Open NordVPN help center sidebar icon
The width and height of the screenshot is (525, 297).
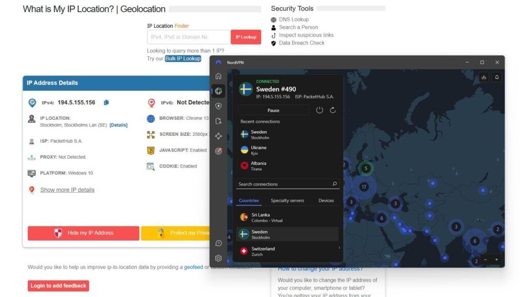point(218,243)
